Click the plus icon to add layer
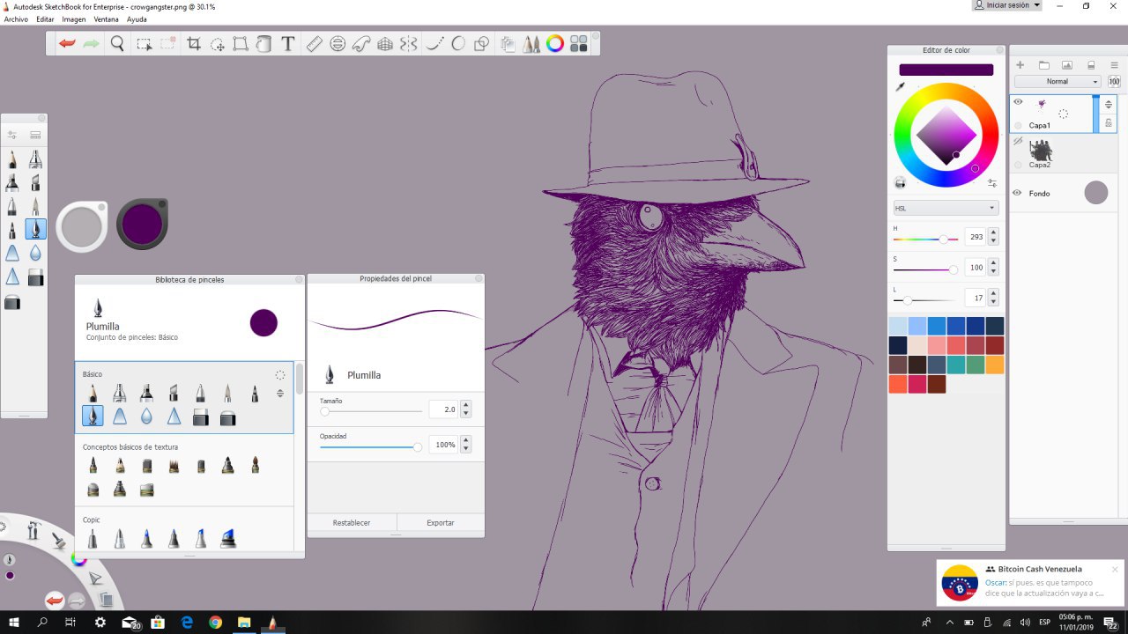The height and width of the screenshot is (634, 1128). [x=1020, y=65]
